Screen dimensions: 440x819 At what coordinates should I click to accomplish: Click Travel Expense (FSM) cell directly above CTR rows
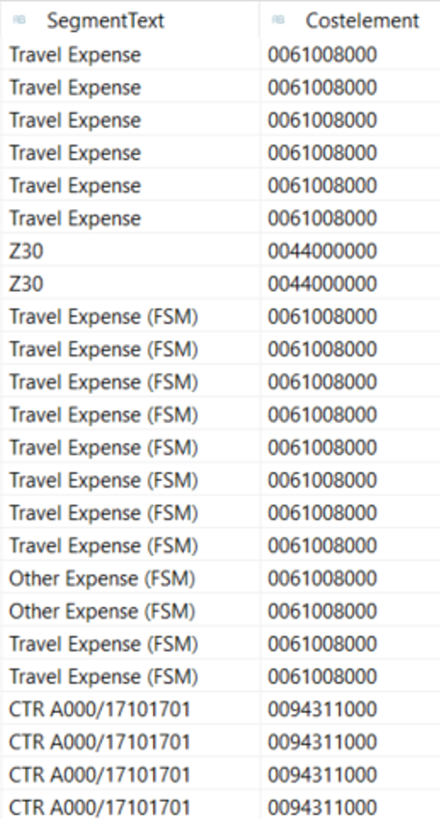130,677
